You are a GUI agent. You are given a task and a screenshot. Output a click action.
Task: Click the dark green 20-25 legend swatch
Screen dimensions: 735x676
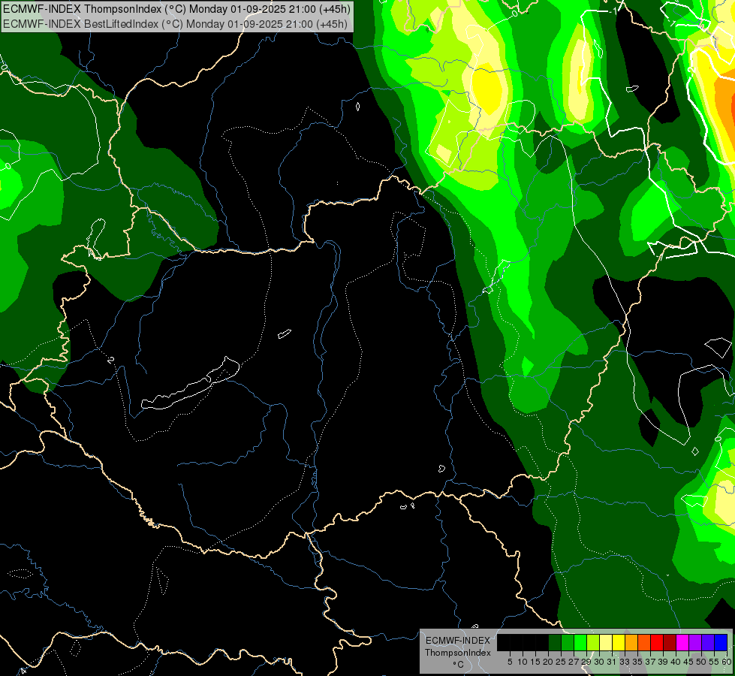click(555, 642)
